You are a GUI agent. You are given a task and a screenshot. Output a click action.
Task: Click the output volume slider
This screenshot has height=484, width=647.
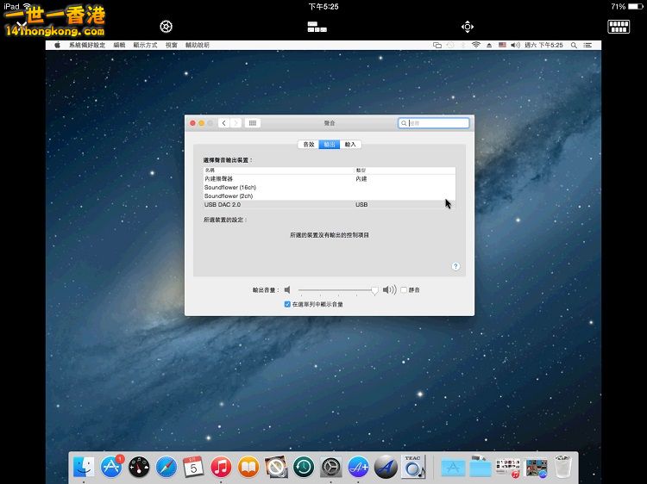(x=336, y=290)
